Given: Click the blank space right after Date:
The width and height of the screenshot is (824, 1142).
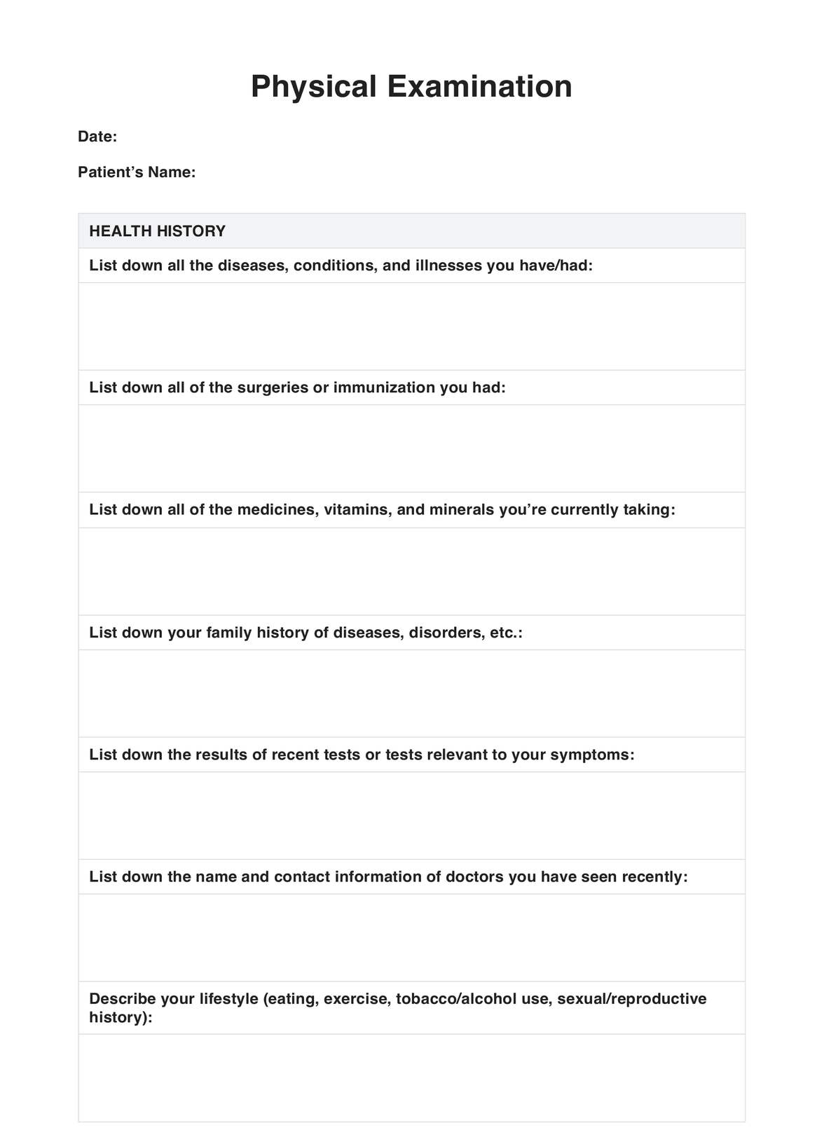Looking at the screenshot, I should pos(210,137).
